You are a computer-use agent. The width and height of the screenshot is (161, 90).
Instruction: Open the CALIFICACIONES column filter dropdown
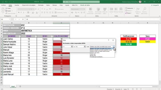tap(69, 36)
